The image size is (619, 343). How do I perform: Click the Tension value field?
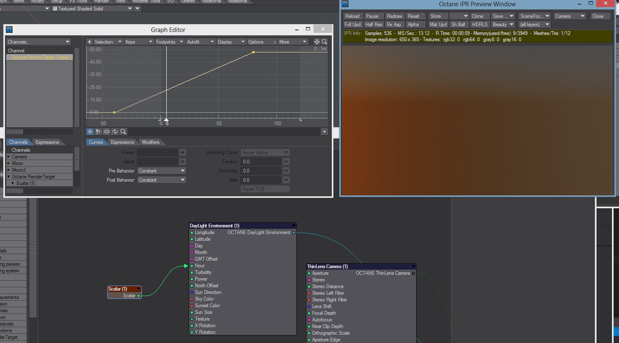point(261,162)
